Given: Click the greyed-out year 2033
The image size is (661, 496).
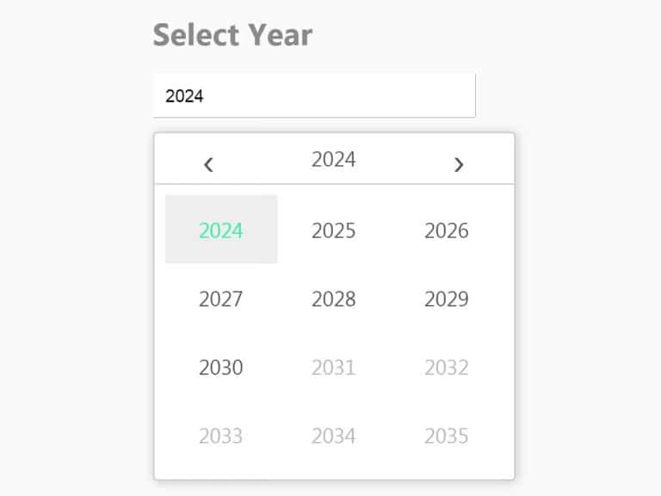Looking at the screenshot, I should click(x=221, y=436).
